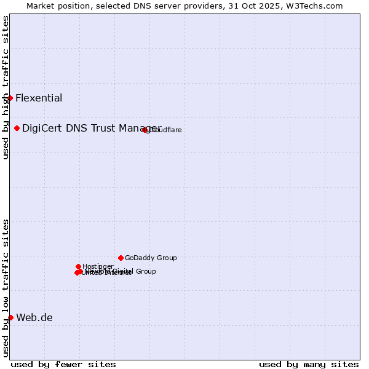Image resolution: width=369 pixels, height=369 pixels.
Task: Select the DigiCert DNS Trust Manager marker
Action: pos(17,128)
